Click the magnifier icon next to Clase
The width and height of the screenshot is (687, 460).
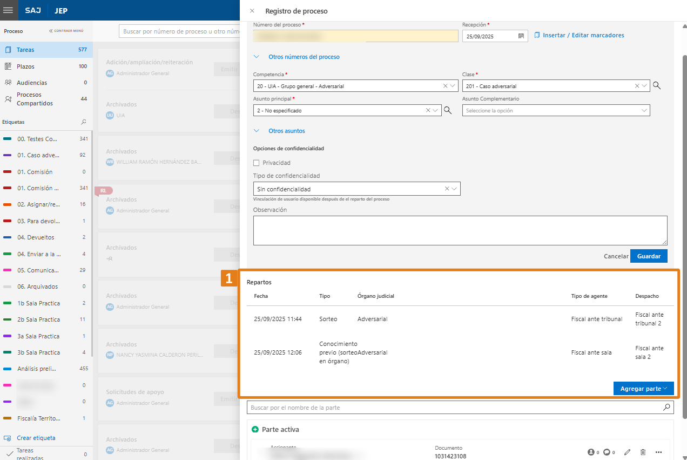tap(657, 85)
